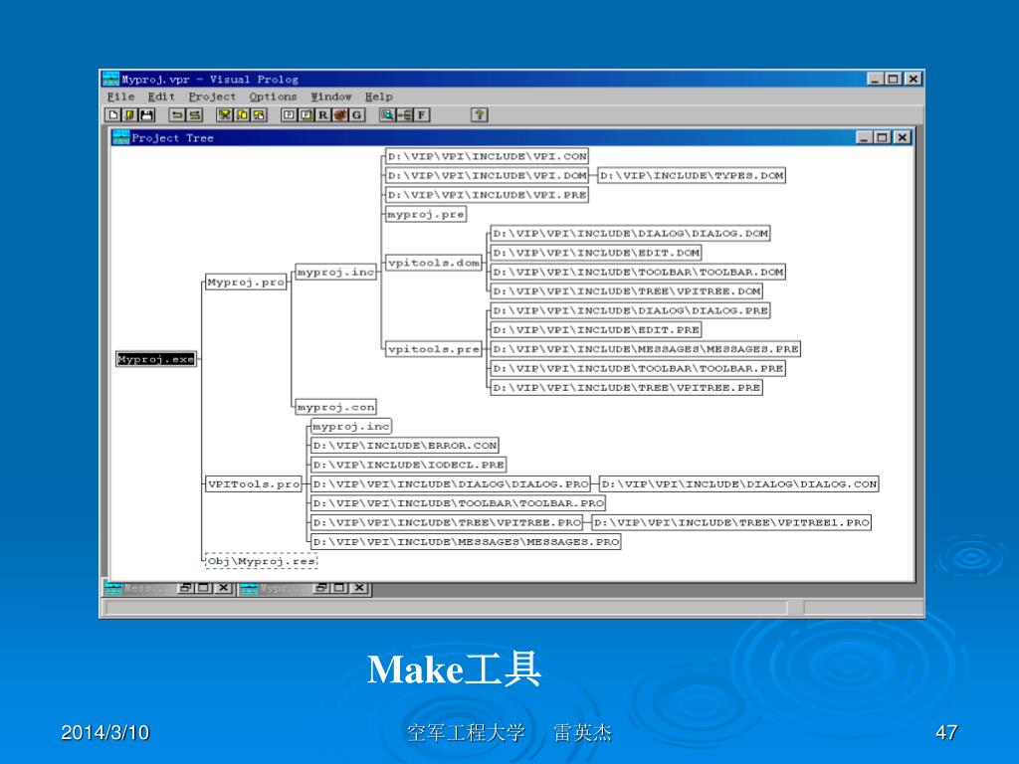Image resolution: width=1019 pixels, height=764 pixels.
Task: Select D:\VIP\VPI\INCLUDE\VPI.CON node
Action: point(487,156)
